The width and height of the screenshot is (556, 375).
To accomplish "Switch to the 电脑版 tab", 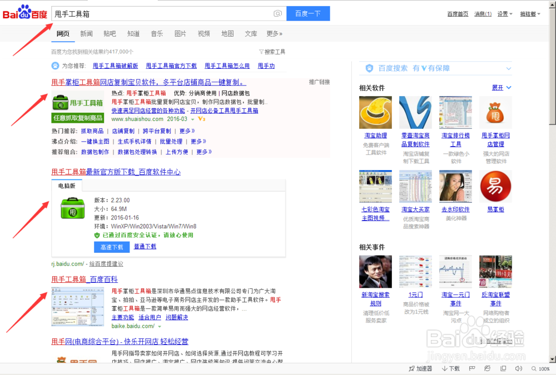I will click(66, 186).
